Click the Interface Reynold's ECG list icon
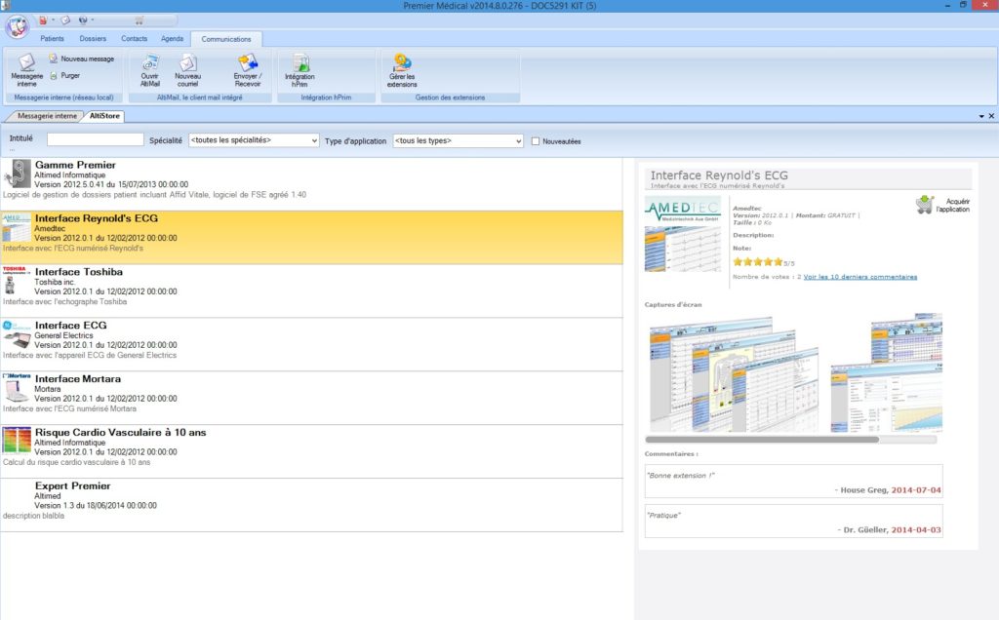The width and height of the screenshot is (999, 620). (x=17, y=227)
